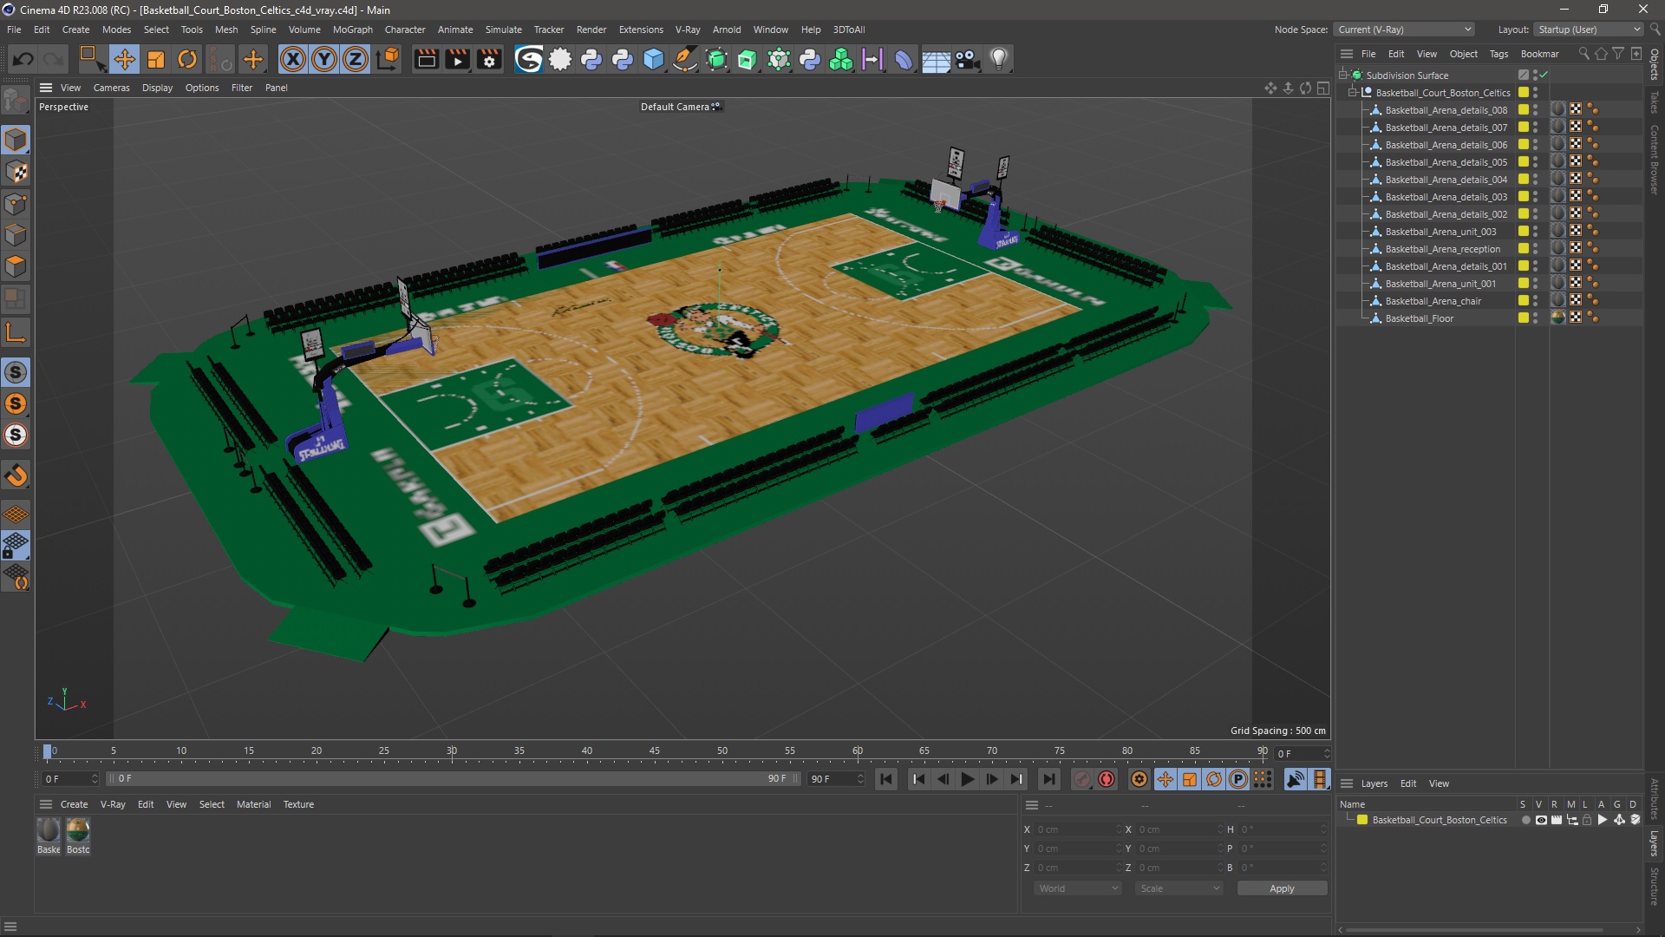Open viewport Cameras menu
1665x937 pixels.
click(111, 88)
